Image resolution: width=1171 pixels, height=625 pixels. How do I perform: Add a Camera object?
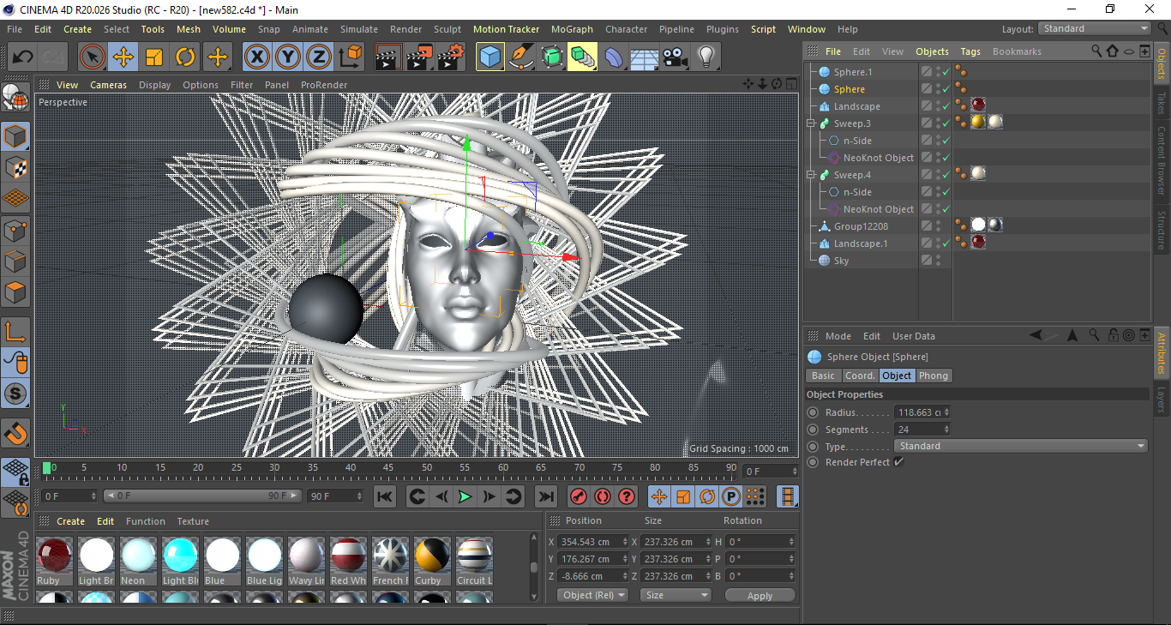point(676,57)
